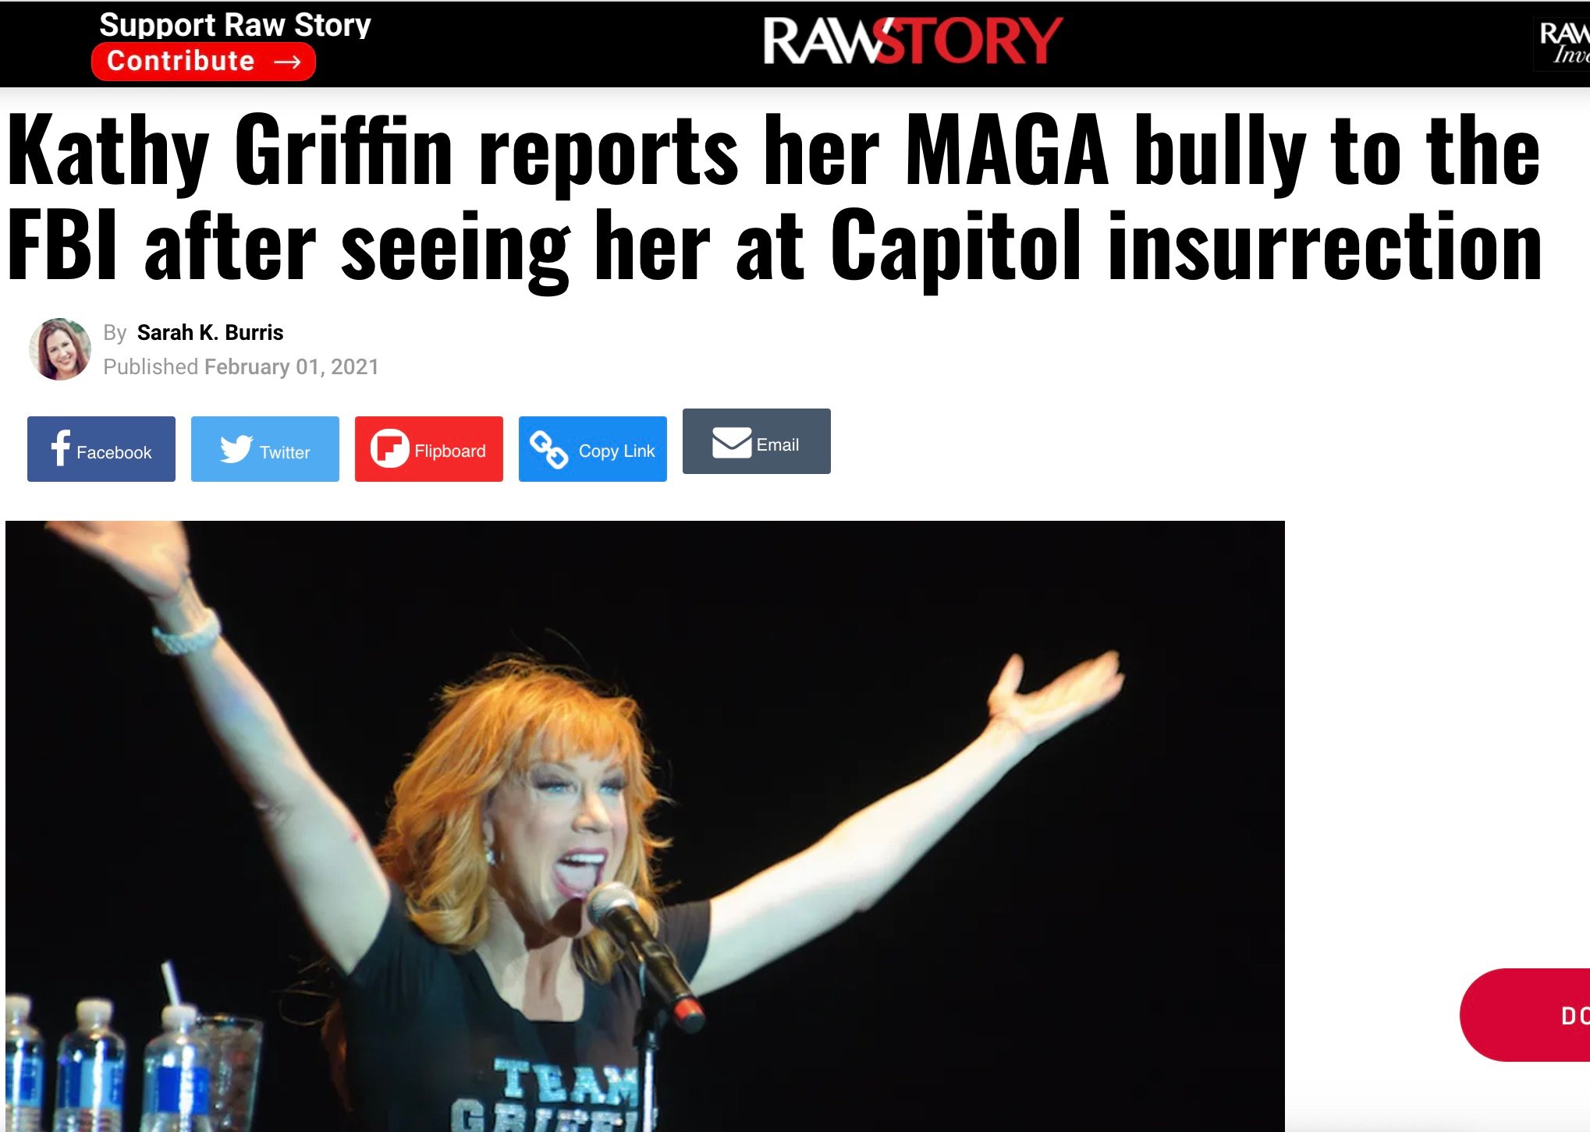
Task: Click the Facebook f icon
Action: click(x=61, y=448)
